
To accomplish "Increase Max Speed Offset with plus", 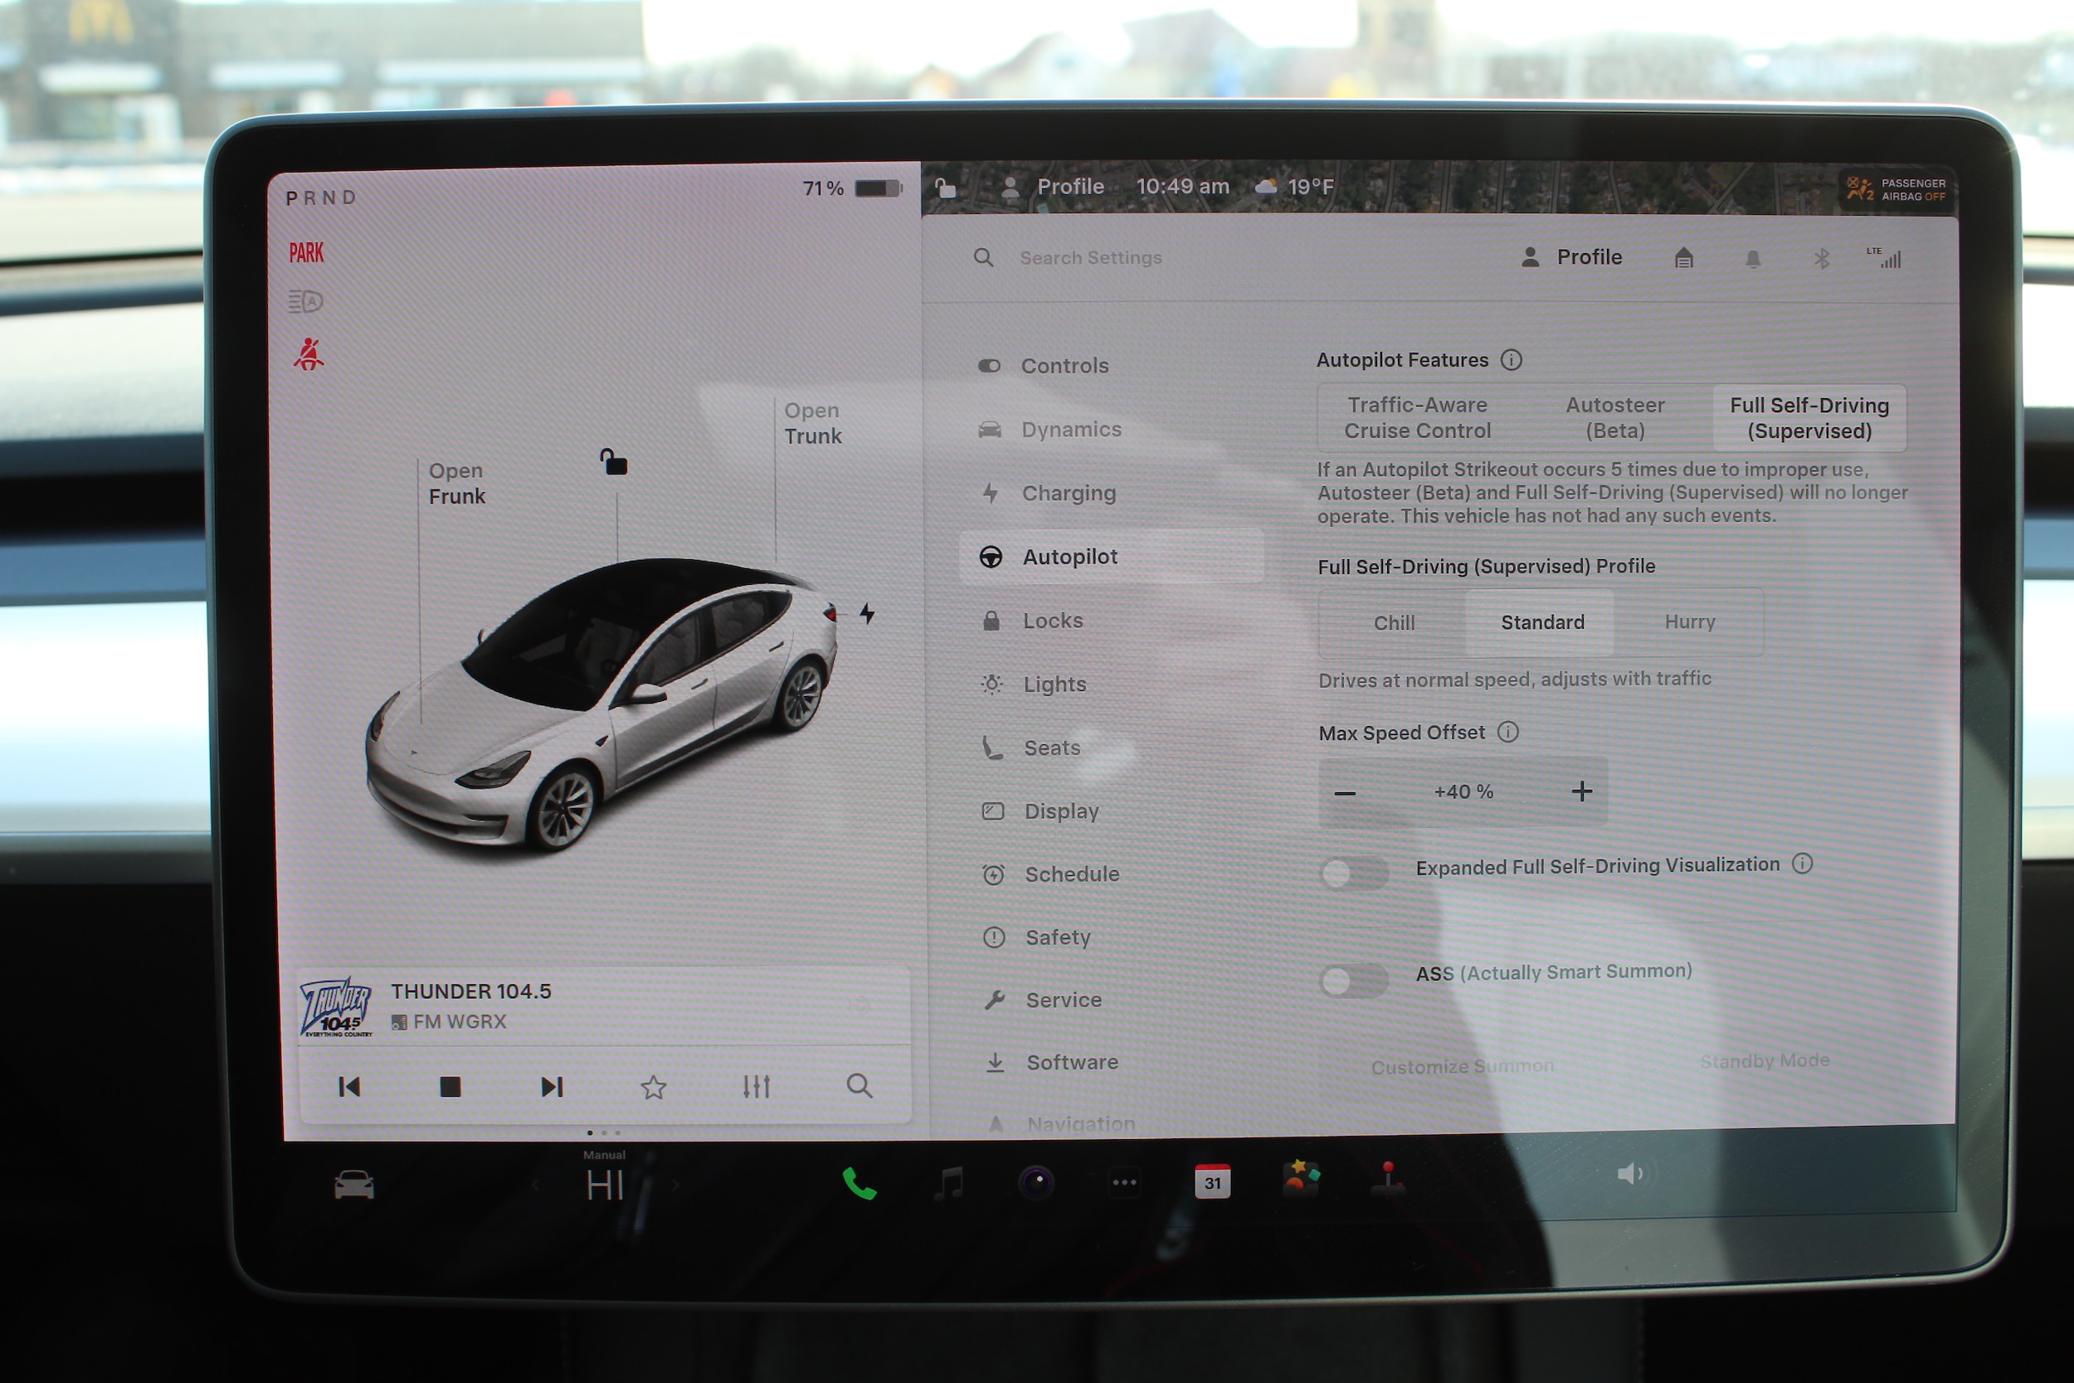I will coord(1581,791).
